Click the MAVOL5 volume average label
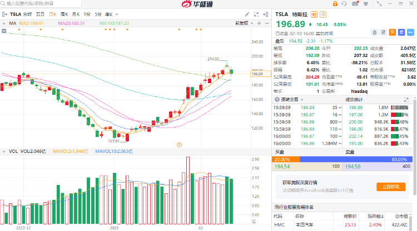 pyautogui.click(x=70, y=151)
